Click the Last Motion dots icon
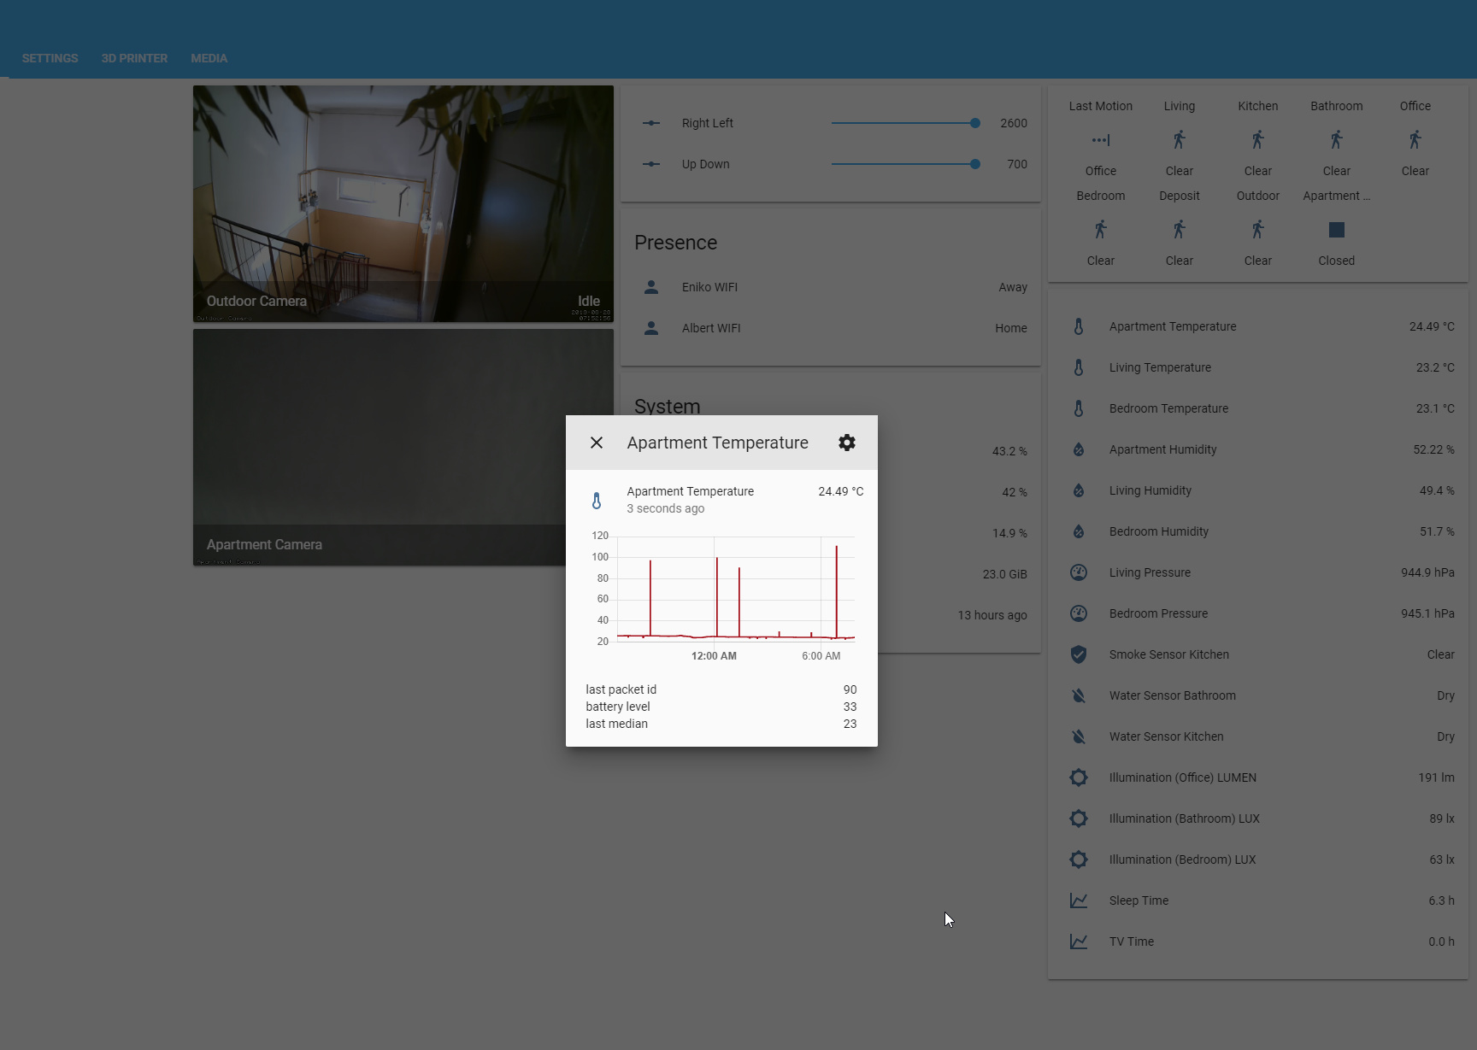Screen dimensions: 1477x1050 (x=1100, y=140)
